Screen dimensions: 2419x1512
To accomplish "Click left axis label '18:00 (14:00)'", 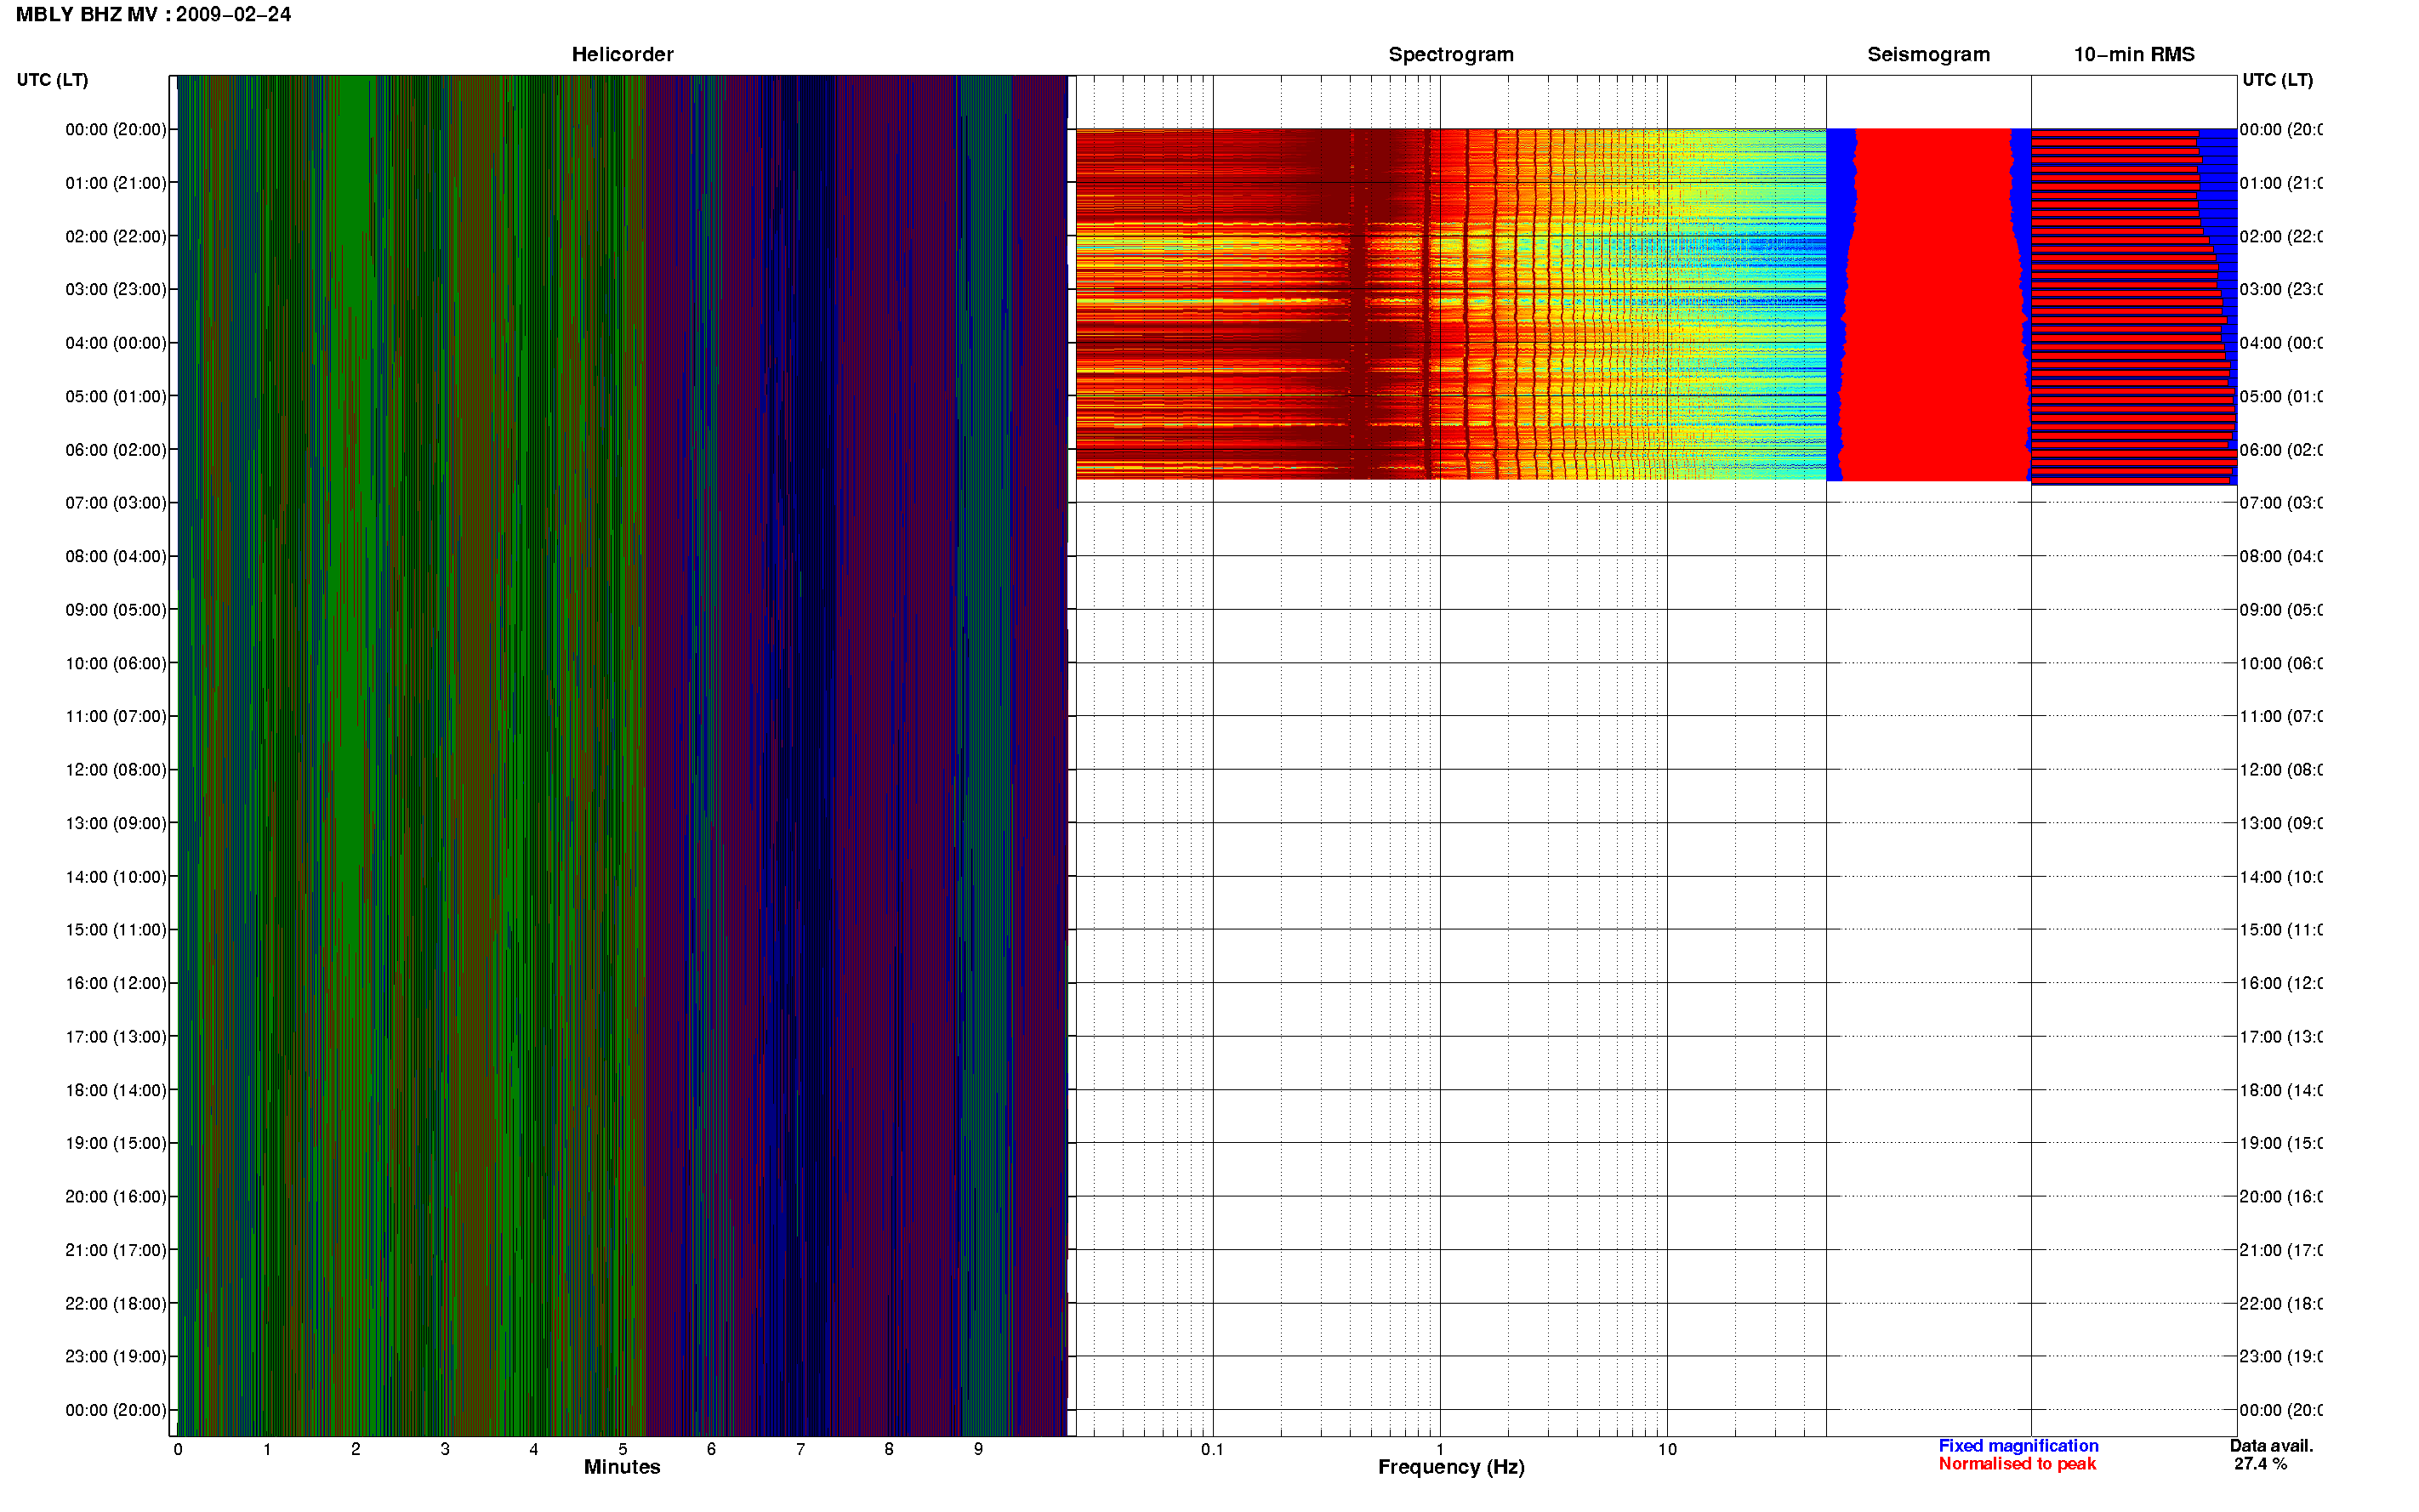I will click(x=116, y=1090).
